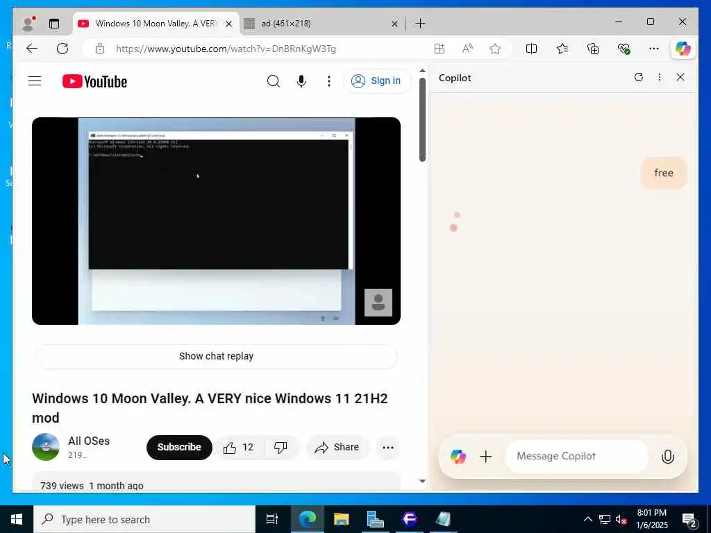The width and height of the screenshot is (711, 533).
Task: Open Edge Settings and more menu
Action: (x=654, y=49)
